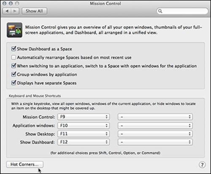Open Mission Control F9 keyboard dropdown
This screenshot has height=174, width=211.
coord(84,117)
